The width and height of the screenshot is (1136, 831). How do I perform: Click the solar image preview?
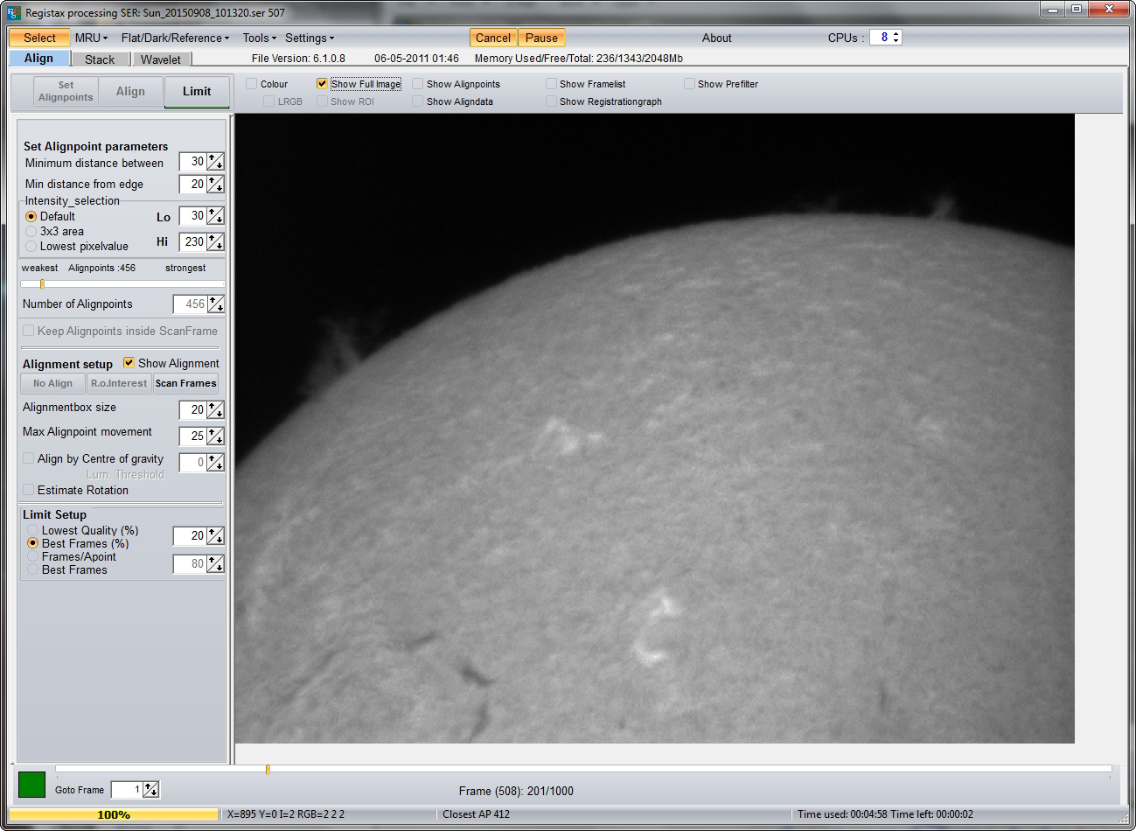pyautogui.click(x=654, y=429)
